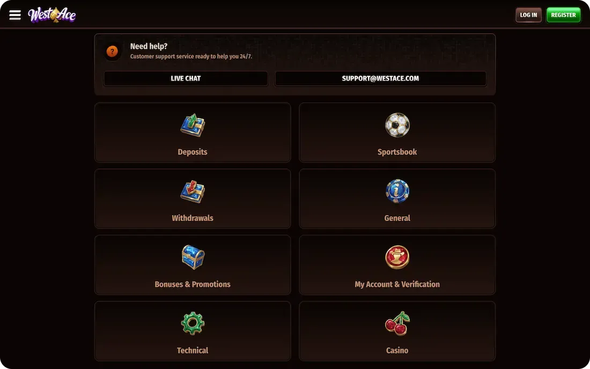Select the General info chip icon
Viewport: 590px width, 369px height.
(397, 191)
